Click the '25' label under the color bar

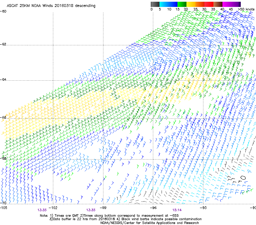click(195, 9)
